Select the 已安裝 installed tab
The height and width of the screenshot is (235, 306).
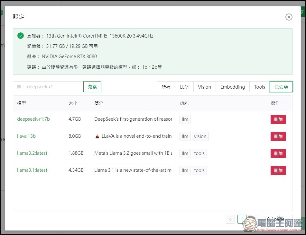click(281, 87)
